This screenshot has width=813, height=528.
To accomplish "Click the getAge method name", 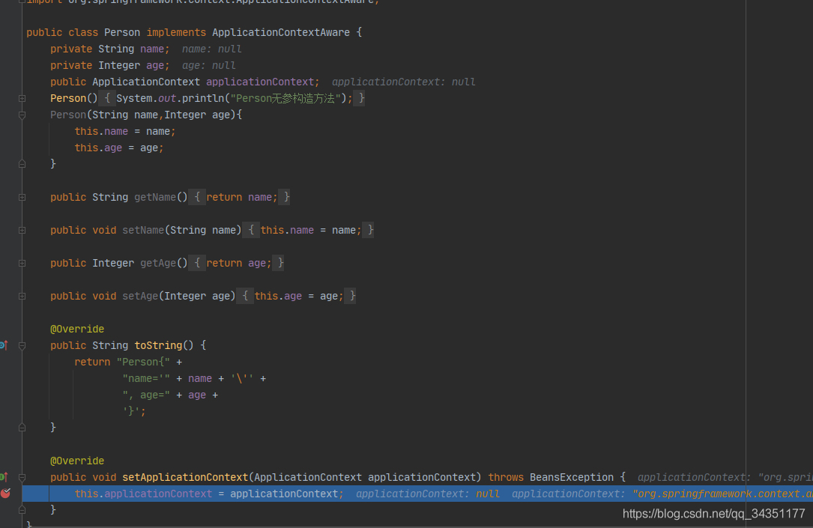I will 158,263.
